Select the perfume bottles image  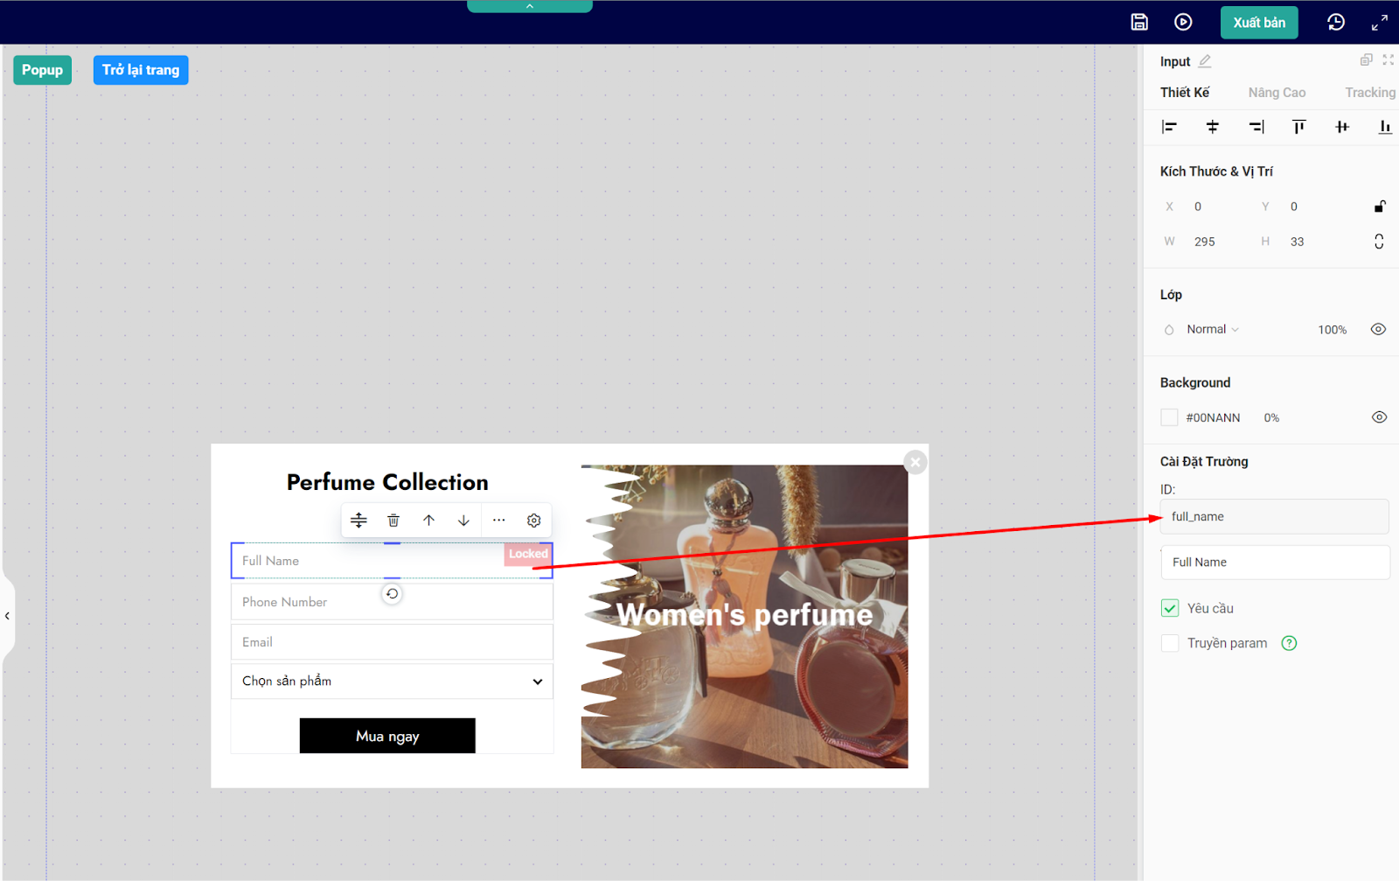[x=745, y=616]
